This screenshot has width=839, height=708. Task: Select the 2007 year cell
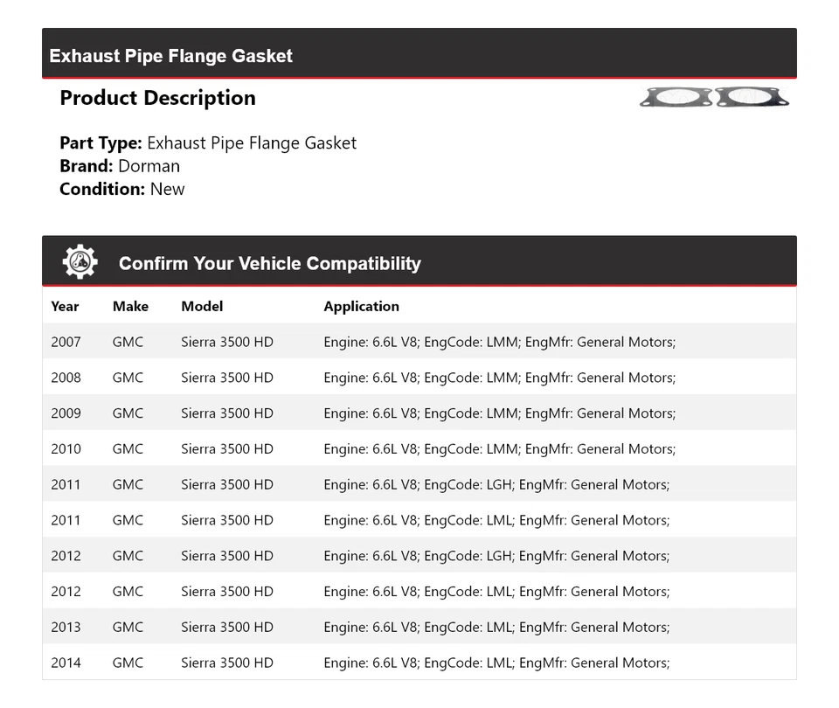(x=66, y=342)
